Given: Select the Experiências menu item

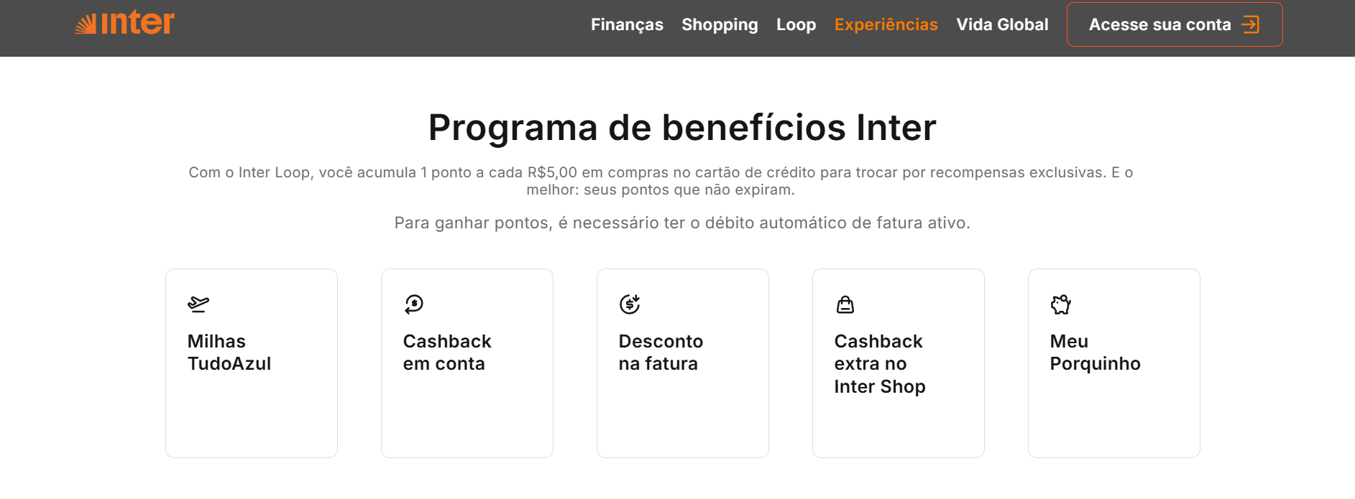Looking at the screenshot, I should coord(886,24).
